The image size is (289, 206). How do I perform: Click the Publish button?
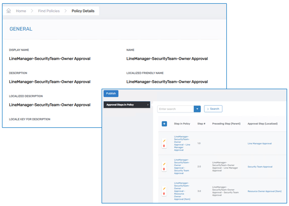(x=111, y=93)
